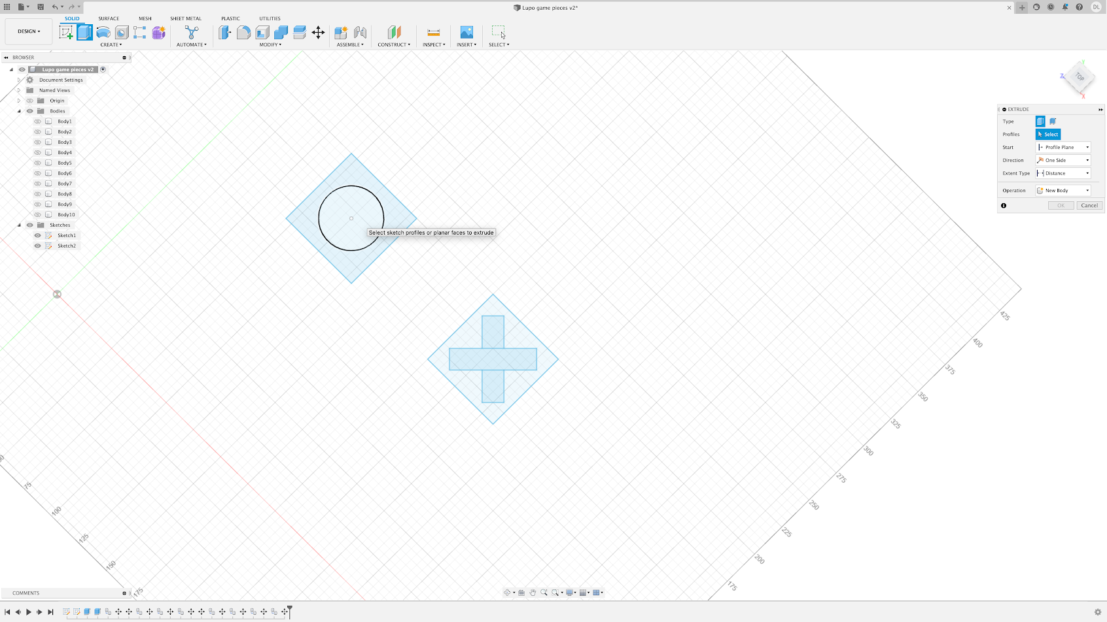1107x622 pixels.
Task: Switch to the PLASTIC tab
Action: (x=230, y=18)
